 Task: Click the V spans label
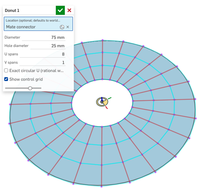pos(11,62)
